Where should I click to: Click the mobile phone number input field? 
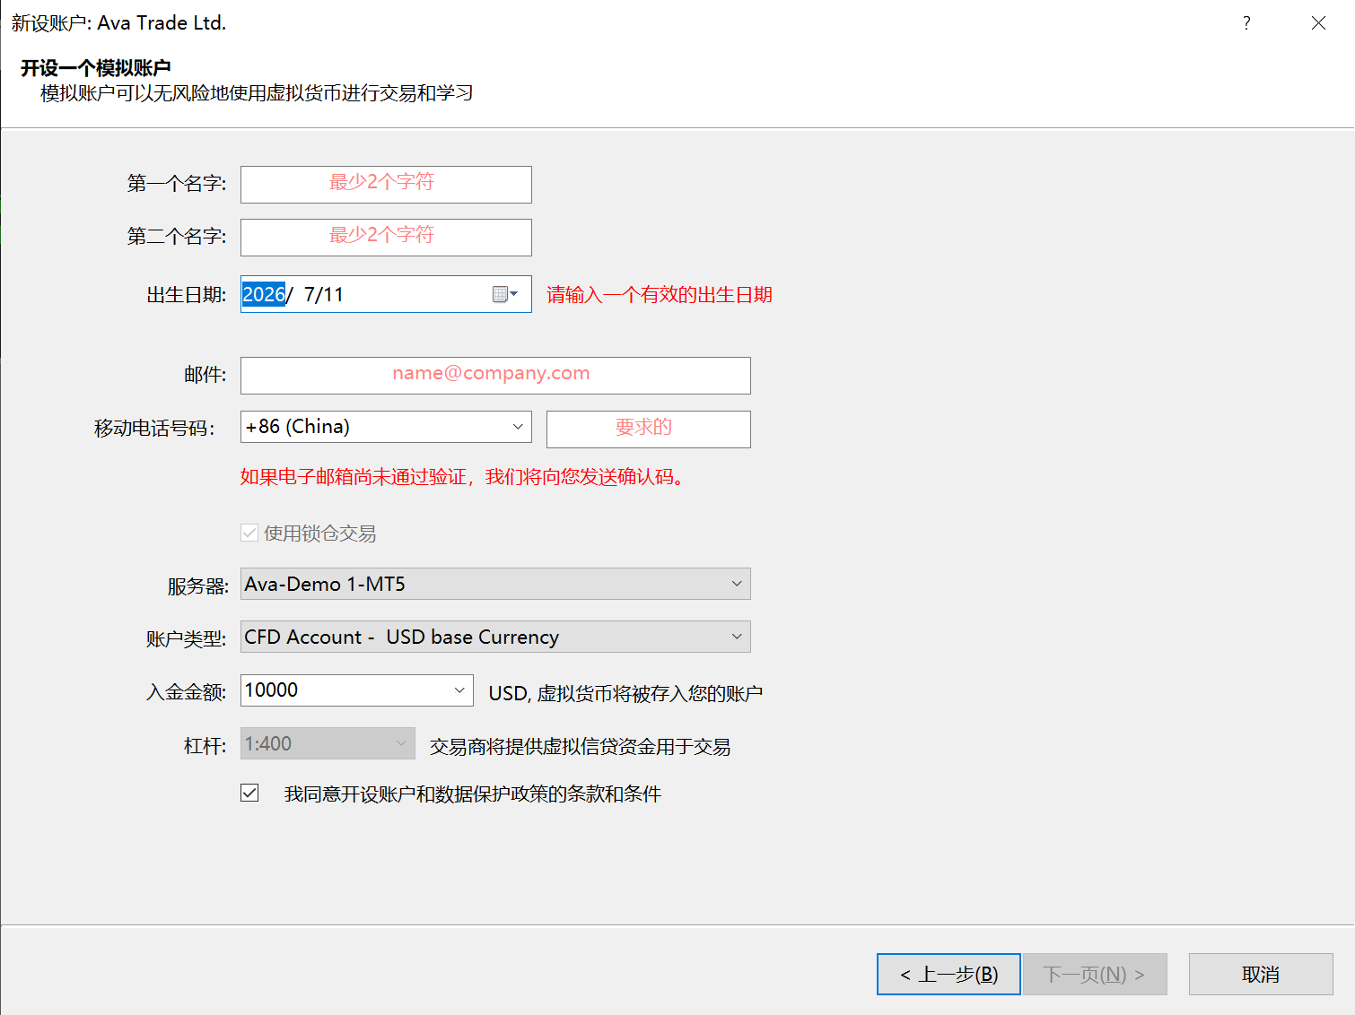coord(649,429)
